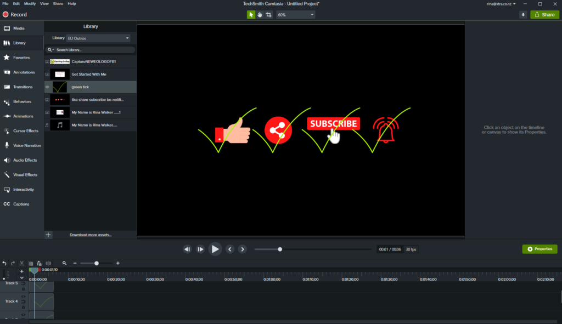Click the previous clip playback button
This screenshot has height=324, width=562.
187,249
